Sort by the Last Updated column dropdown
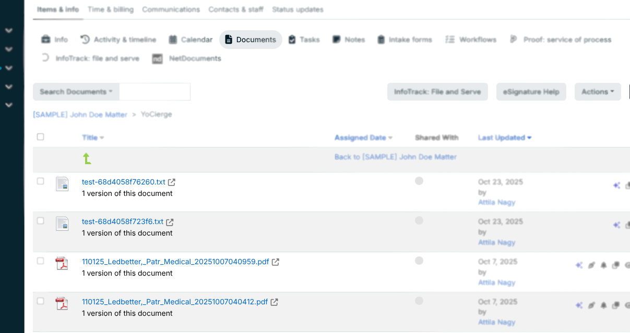 (504, 137)
